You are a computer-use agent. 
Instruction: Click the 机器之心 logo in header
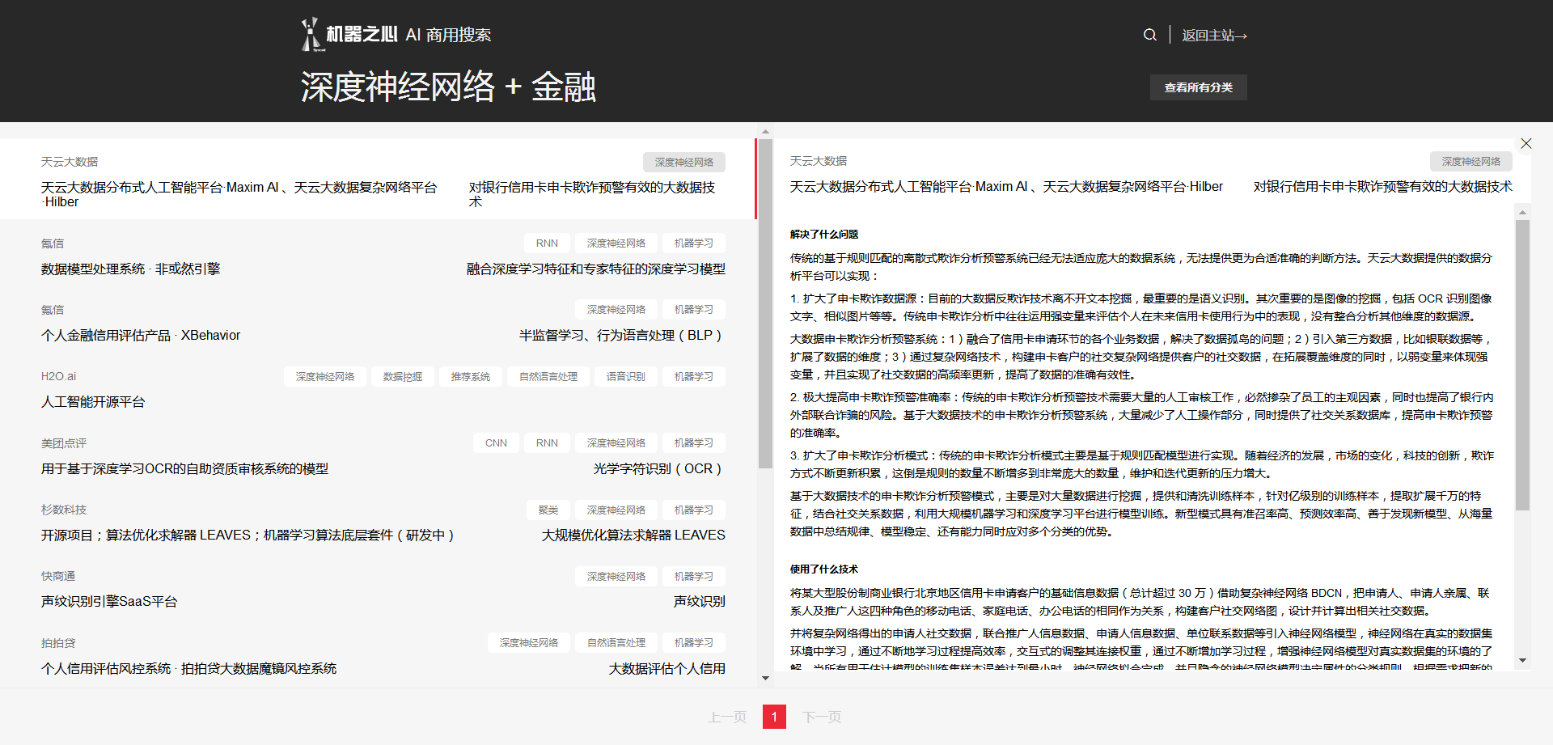click(349, 35)
